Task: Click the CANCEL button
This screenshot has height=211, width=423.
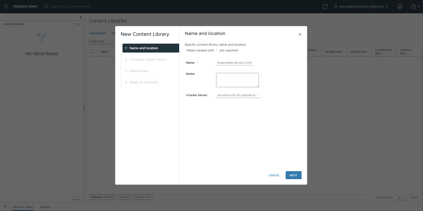Action: pyautogui.click(x=274, y=175)
